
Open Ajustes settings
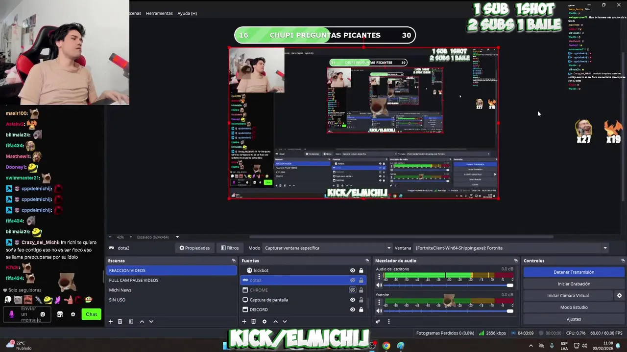point(574,319)
